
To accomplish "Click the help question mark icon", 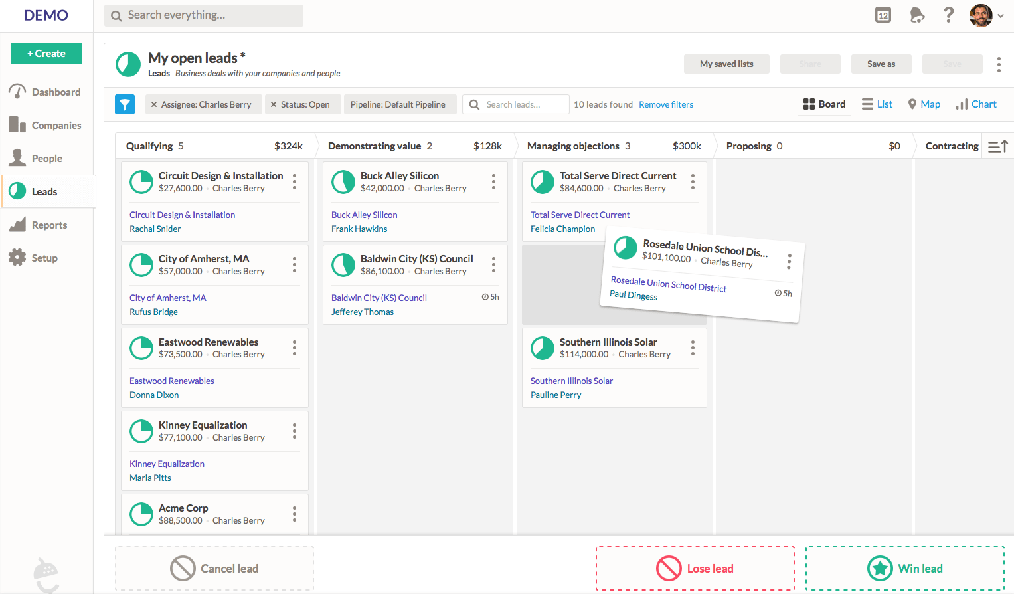I will point(949,15).
